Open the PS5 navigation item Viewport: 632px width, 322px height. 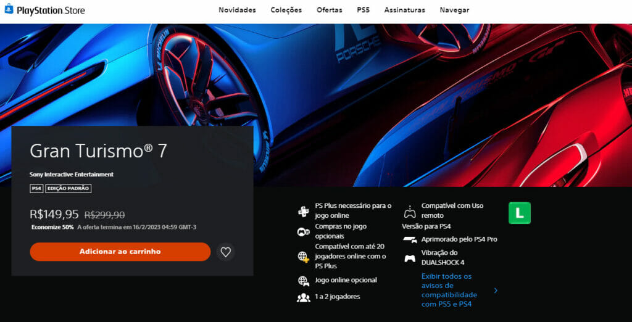363,10
